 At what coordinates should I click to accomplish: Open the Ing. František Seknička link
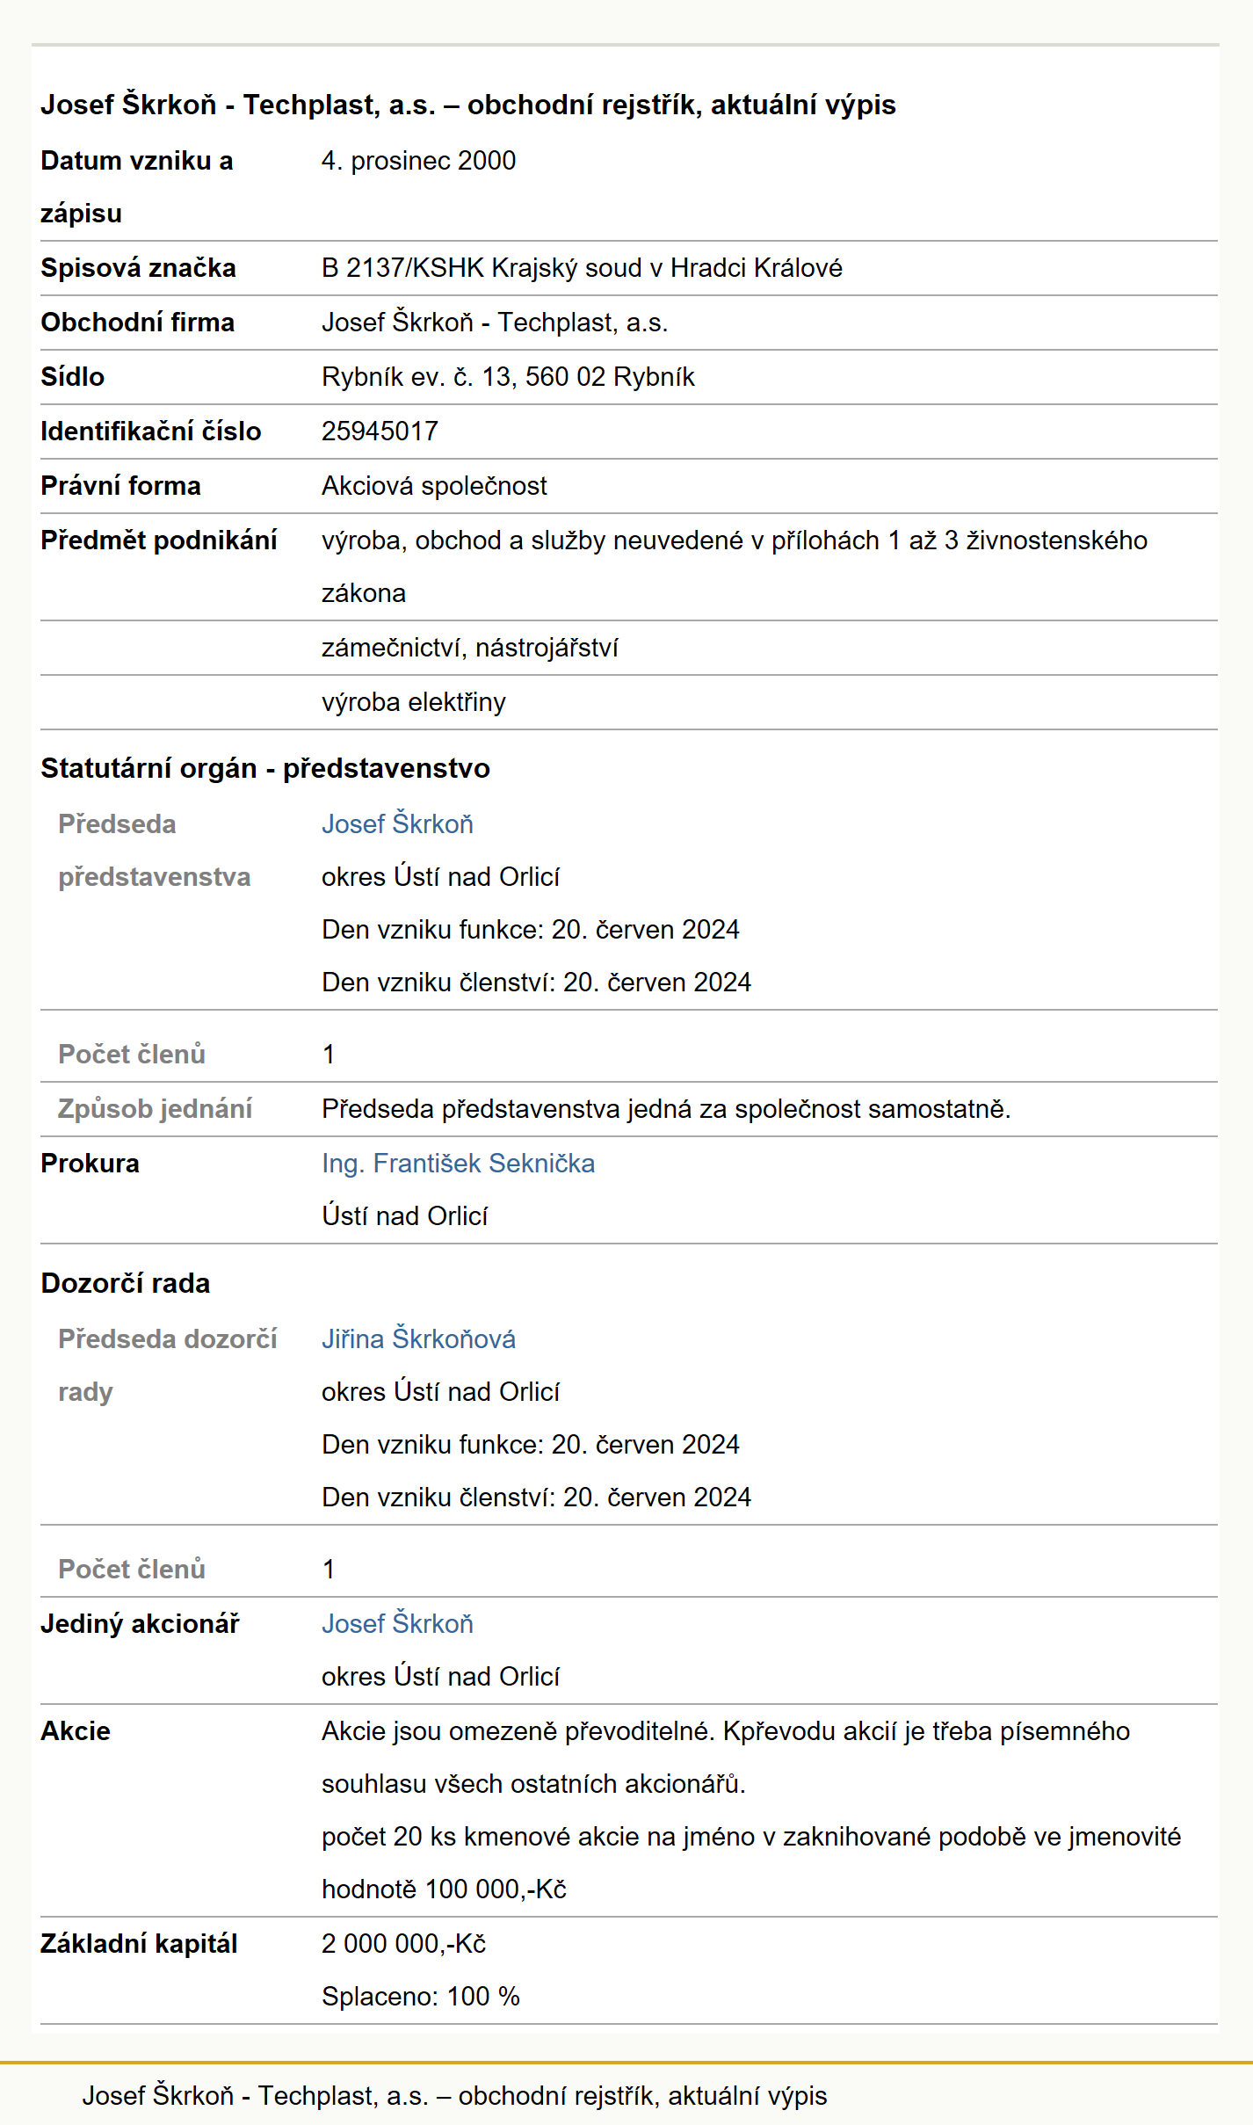[x=458, y=1164]
